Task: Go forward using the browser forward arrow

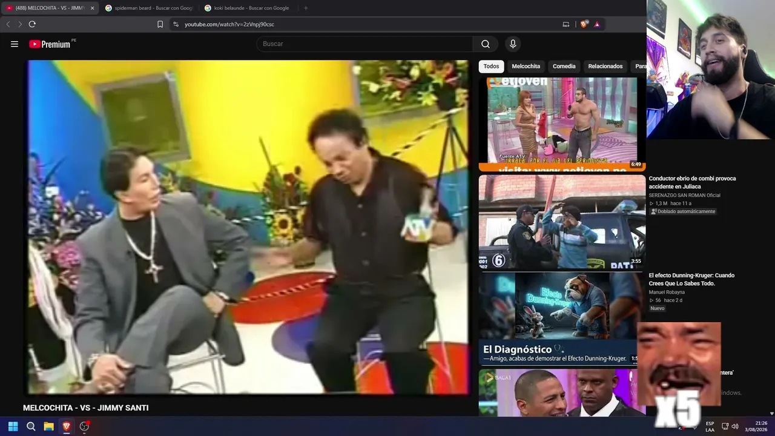Action: [x=20, y=24]
